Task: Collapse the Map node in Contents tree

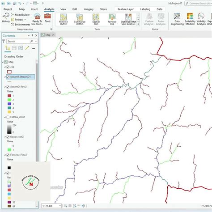Action: point(3,62)
